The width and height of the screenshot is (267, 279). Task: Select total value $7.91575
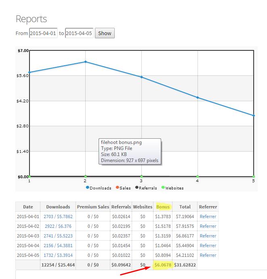185,226
